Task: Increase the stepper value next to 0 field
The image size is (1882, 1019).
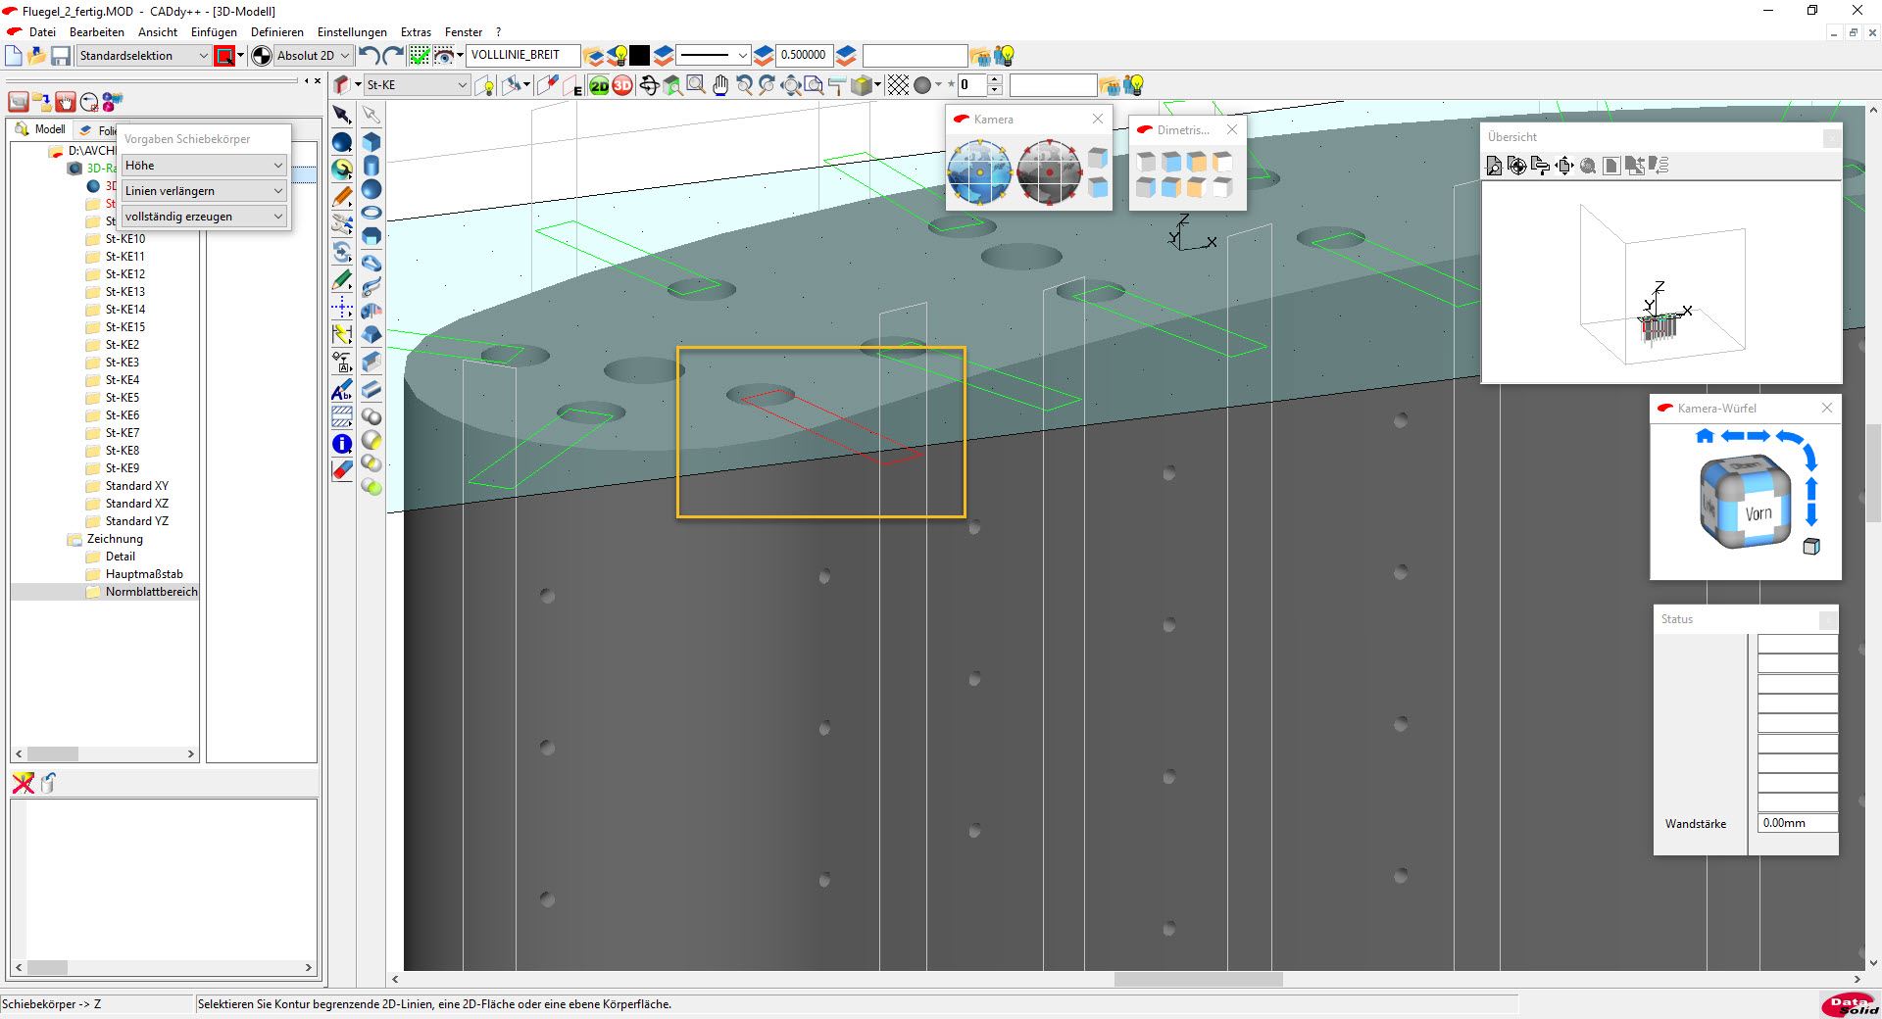Action: tap(995, 80)
